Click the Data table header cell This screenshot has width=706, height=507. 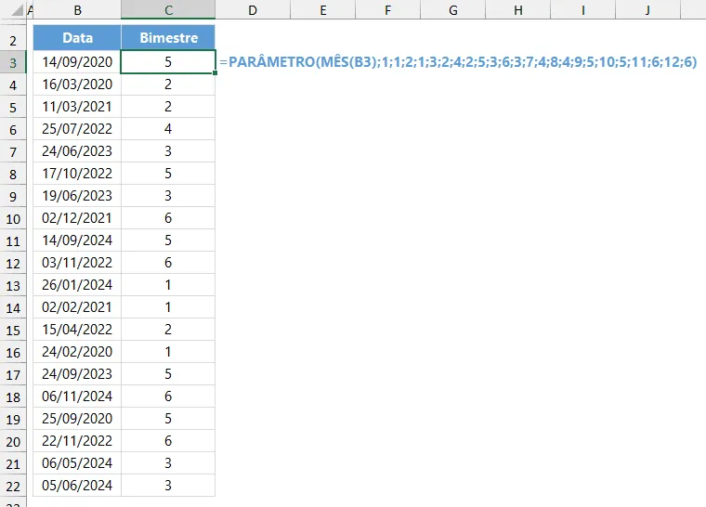point(77,38)
